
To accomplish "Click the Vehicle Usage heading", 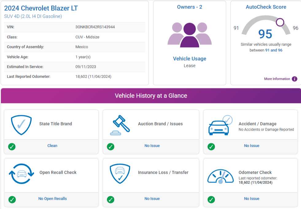I will (189, 59).
